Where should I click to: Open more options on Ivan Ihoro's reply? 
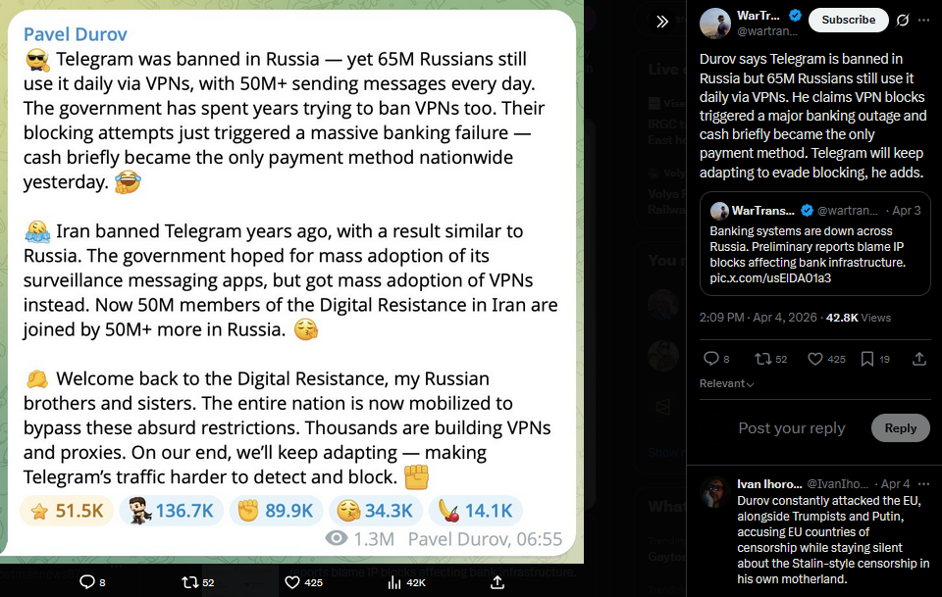[x=923, y=483]
